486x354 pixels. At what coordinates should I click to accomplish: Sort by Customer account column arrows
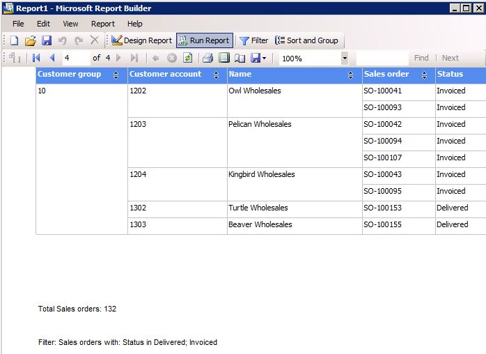point(216,75)
